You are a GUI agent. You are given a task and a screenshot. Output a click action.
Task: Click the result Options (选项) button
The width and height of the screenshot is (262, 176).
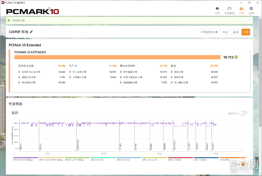235,32
